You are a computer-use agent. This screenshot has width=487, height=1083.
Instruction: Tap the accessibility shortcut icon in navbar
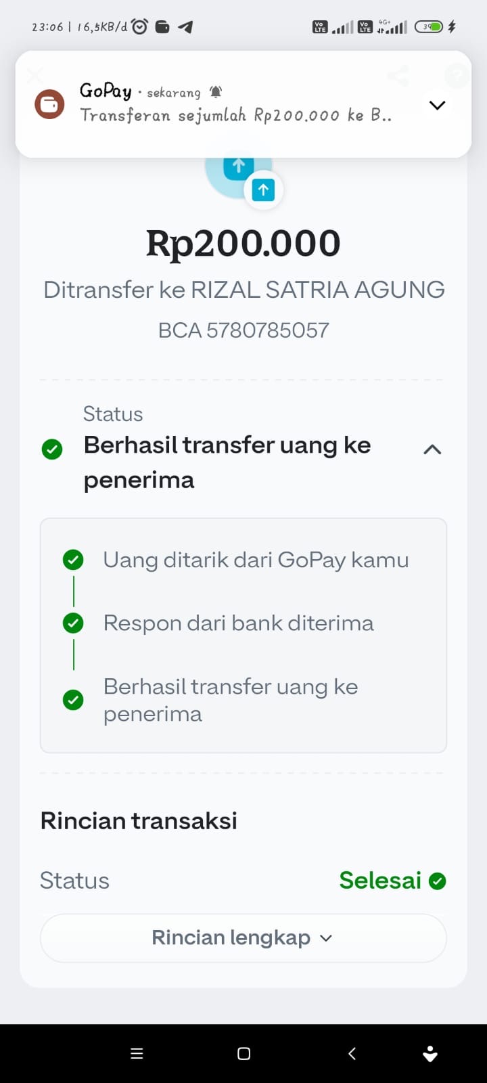click(x=430, y=1053)
